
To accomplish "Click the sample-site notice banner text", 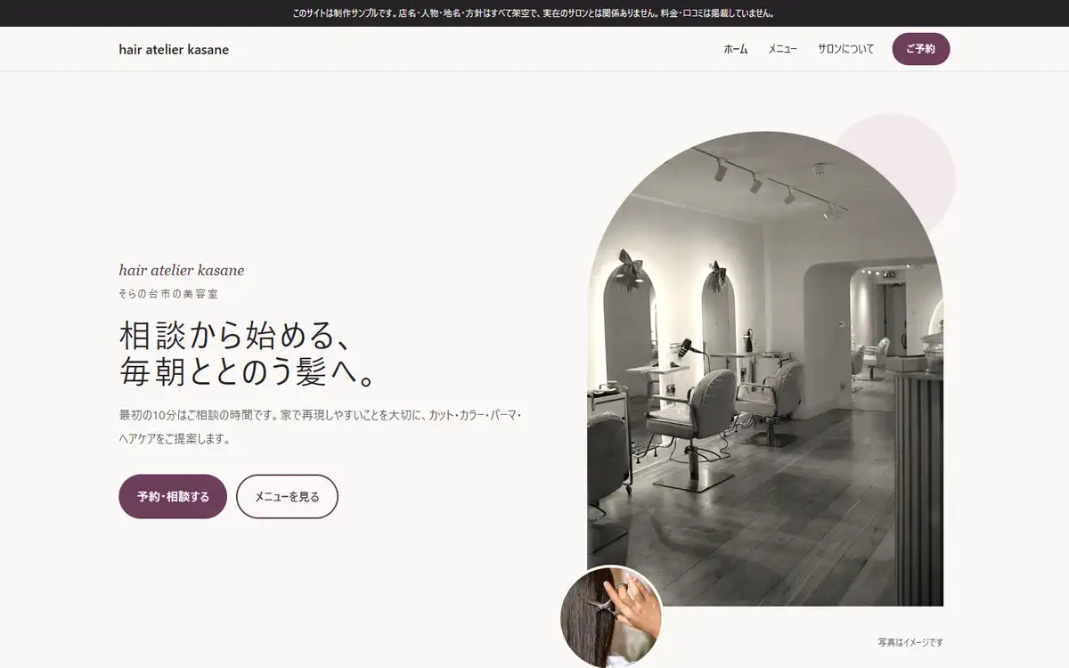I will click(x=534, y=13).
